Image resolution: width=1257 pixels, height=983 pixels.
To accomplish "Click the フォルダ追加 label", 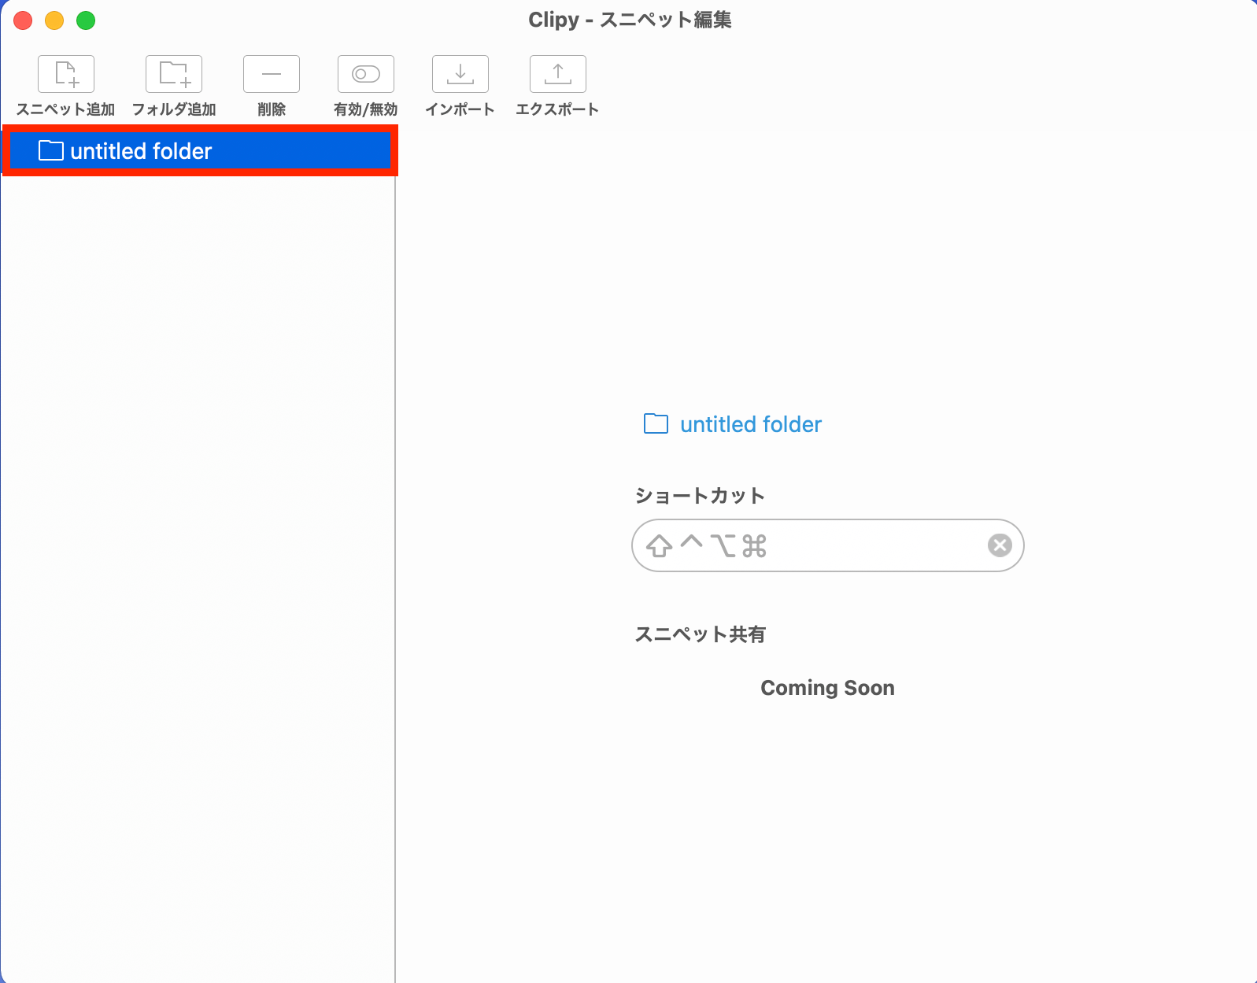I will coord(174,109).
